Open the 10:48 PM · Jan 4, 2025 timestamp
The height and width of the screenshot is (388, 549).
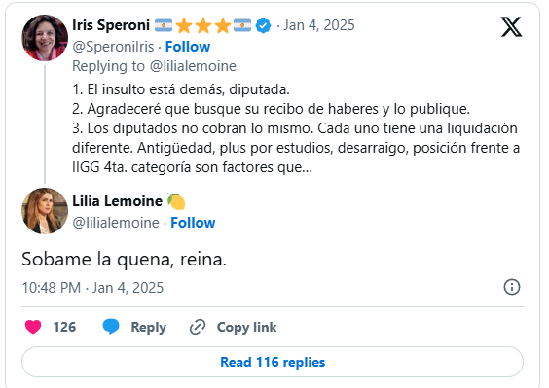click(x=92, y=288)
